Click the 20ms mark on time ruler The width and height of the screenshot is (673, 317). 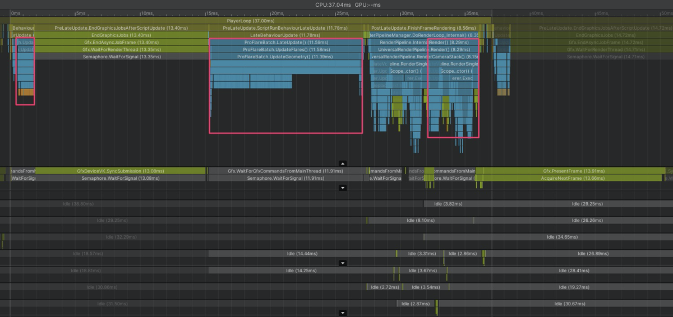277,13
